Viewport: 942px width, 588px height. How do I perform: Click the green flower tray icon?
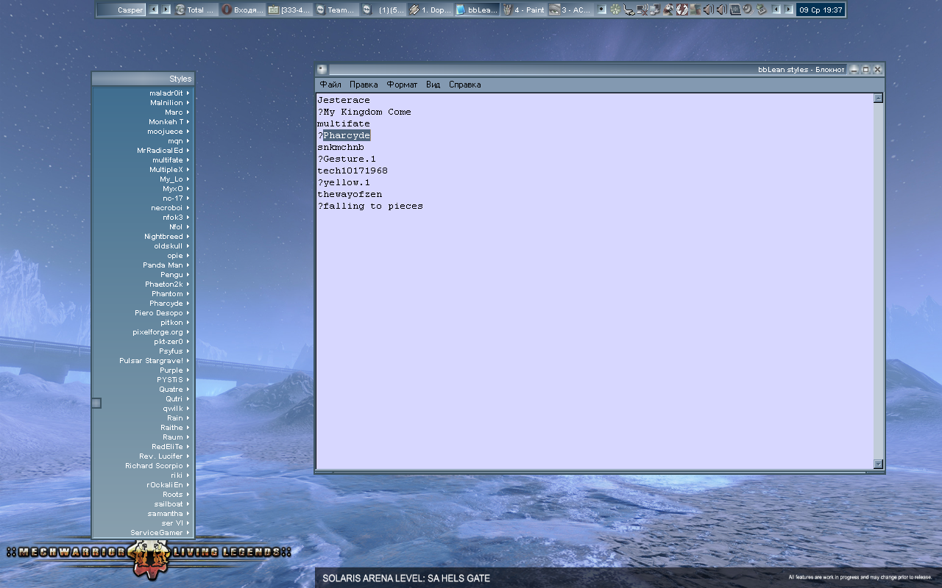[615, 10]
